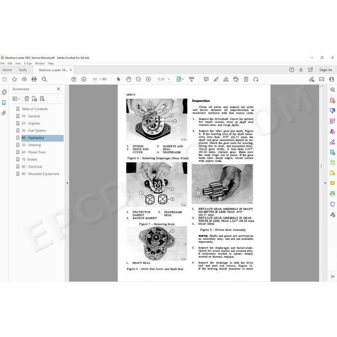This screenshot has width=337, height=337.
Task: Delete pages with the trash icon
Action: 246,79
